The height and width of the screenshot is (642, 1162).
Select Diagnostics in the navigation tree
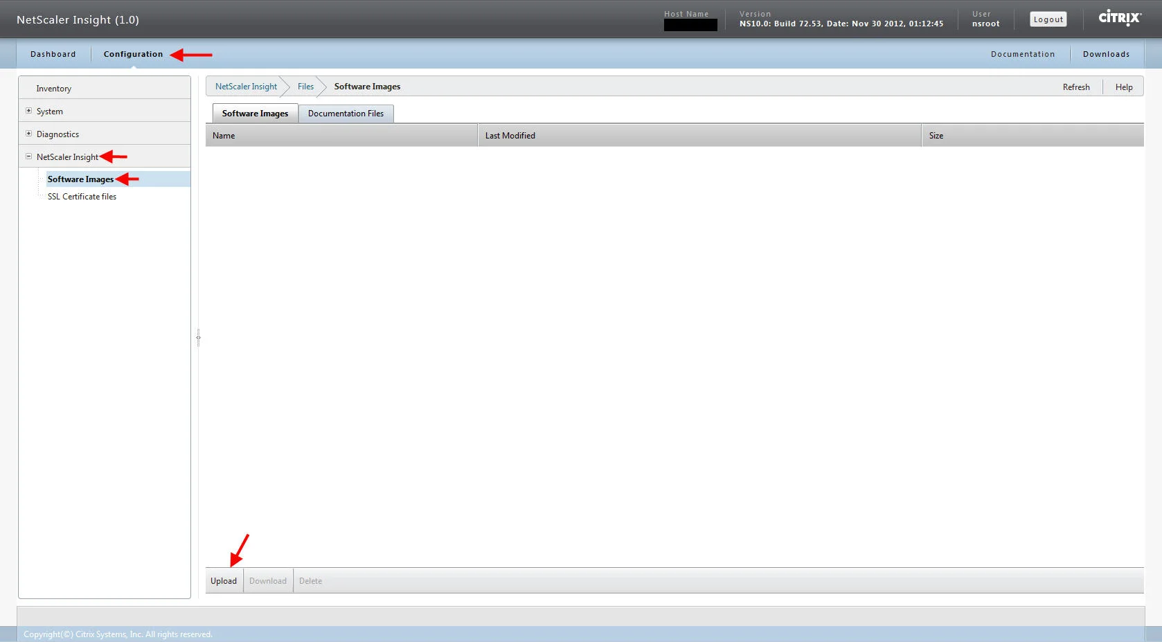(57, 134)
